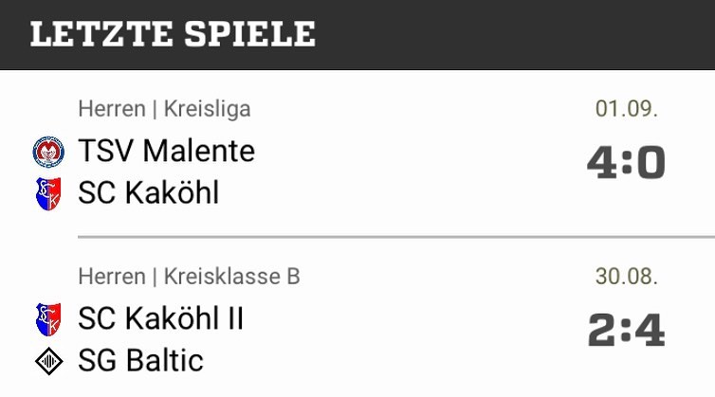Open the SG Baltic team name
Viewport: 715px width, 397px height.
click(x=140, y=361)
